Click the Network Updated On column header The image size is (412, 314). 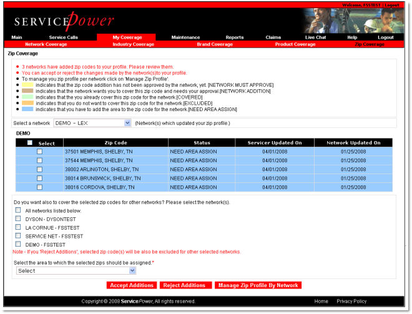tap(353, 143)
